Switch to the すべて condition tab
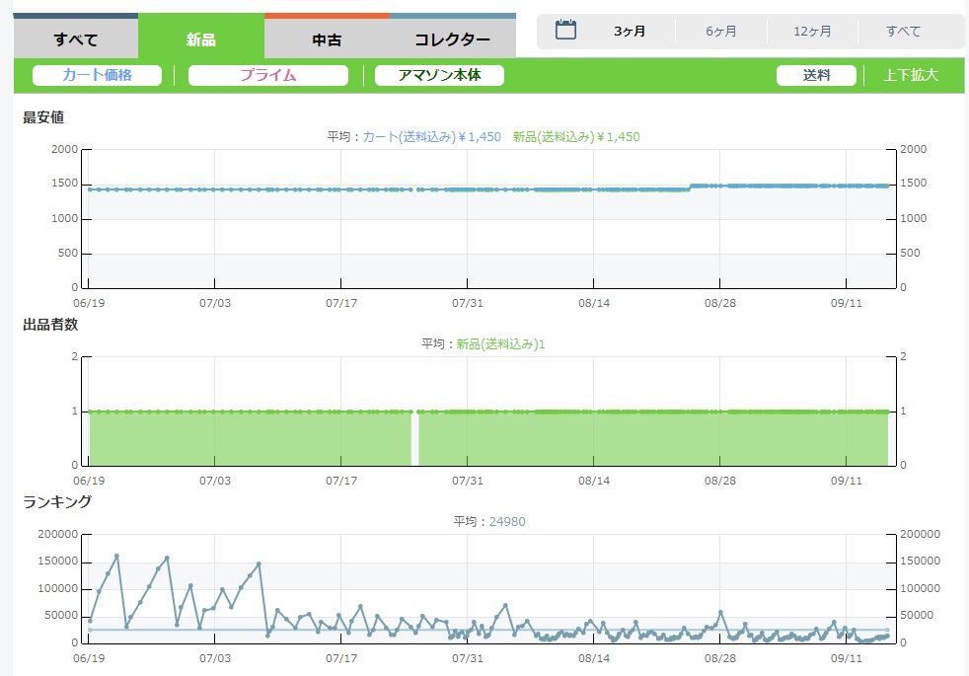Viewport: 969px width, 676px height. [x=75, y=38]
